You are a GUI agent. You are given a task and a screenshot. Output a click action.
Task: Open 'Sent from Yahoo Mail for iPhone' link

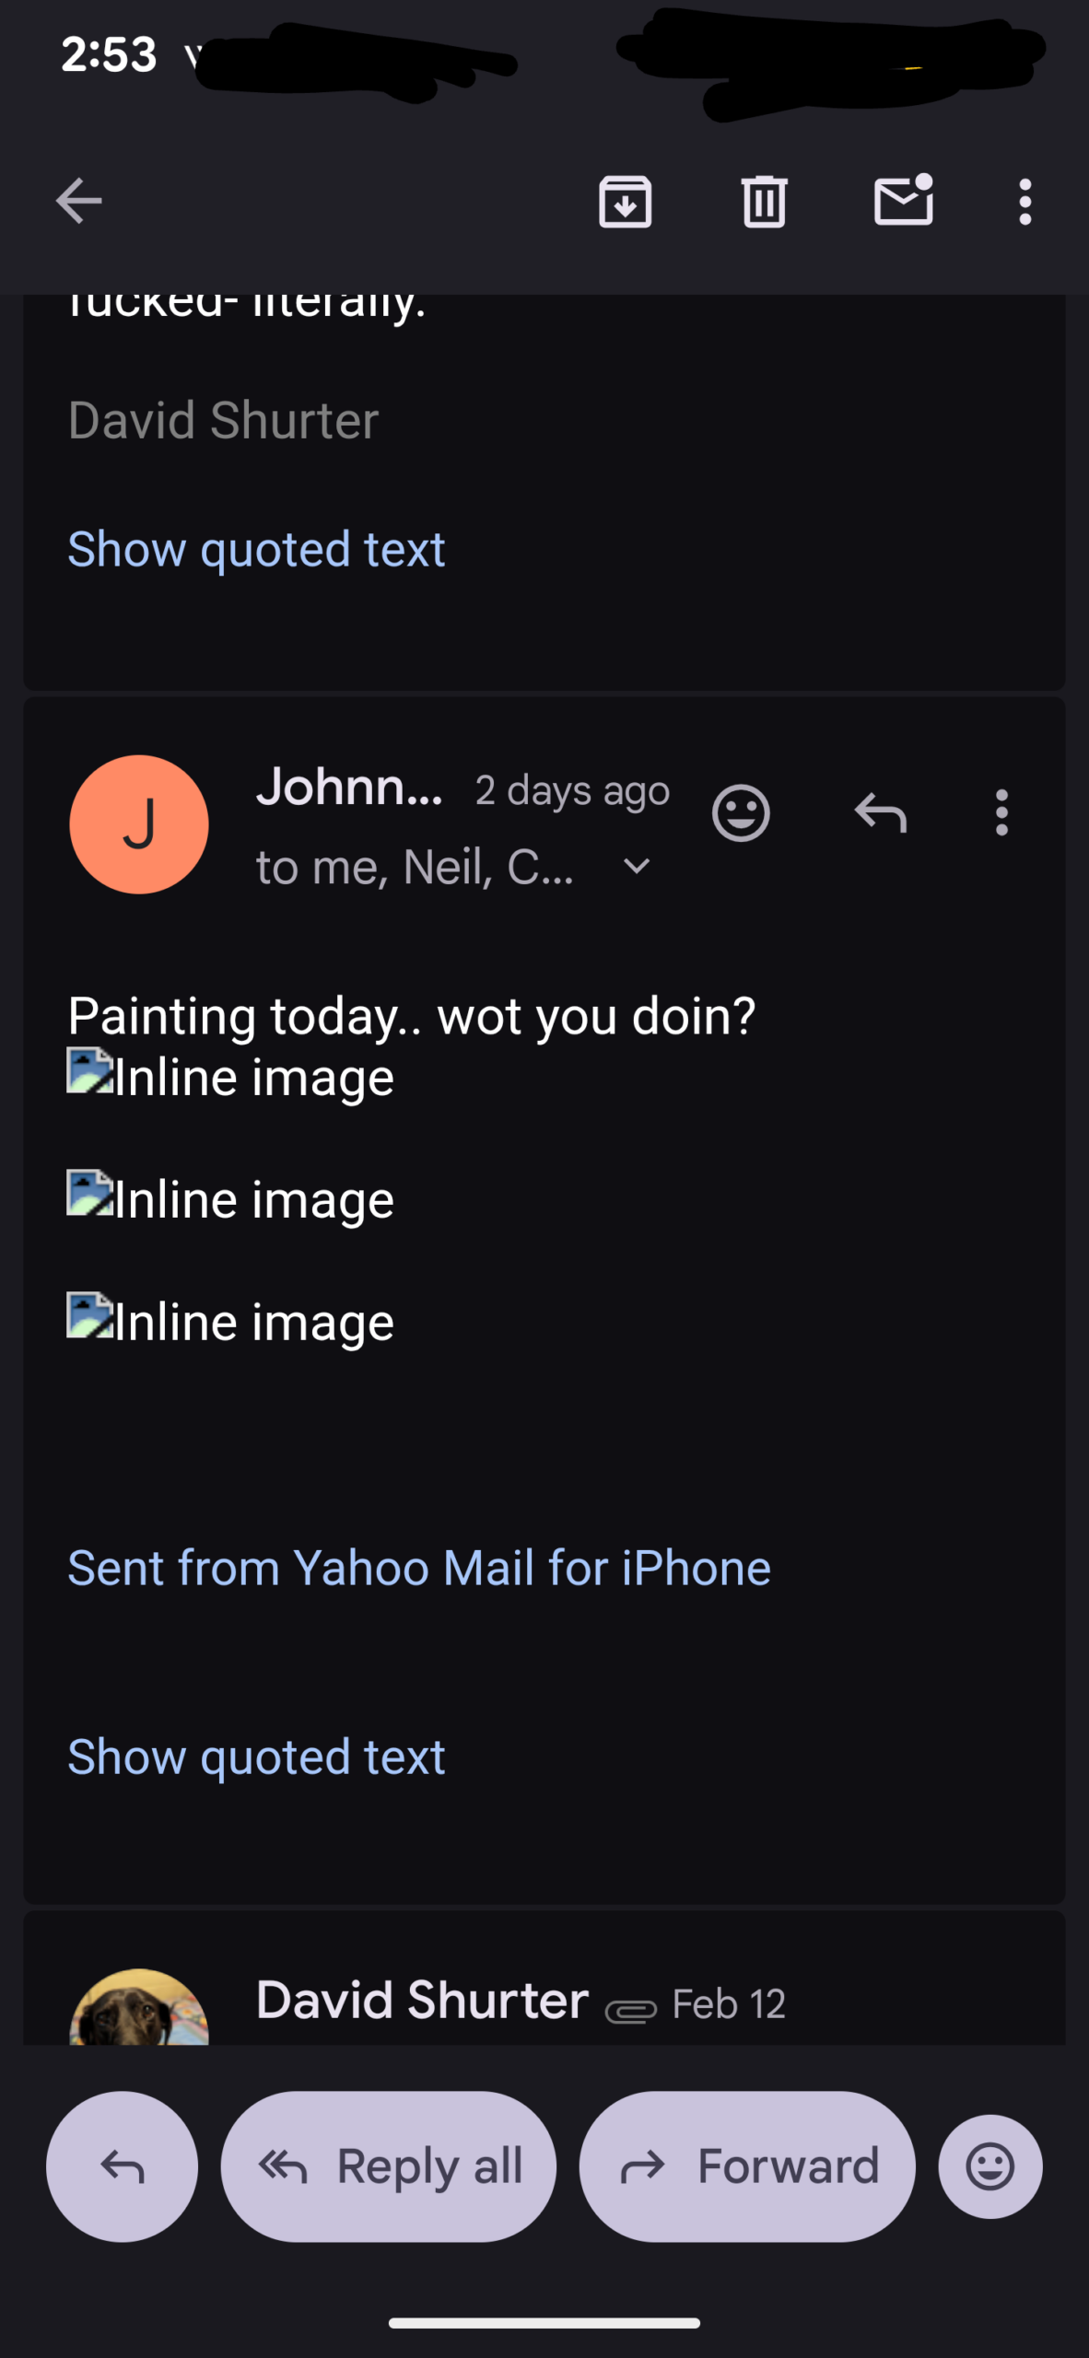coord(419,1569)
